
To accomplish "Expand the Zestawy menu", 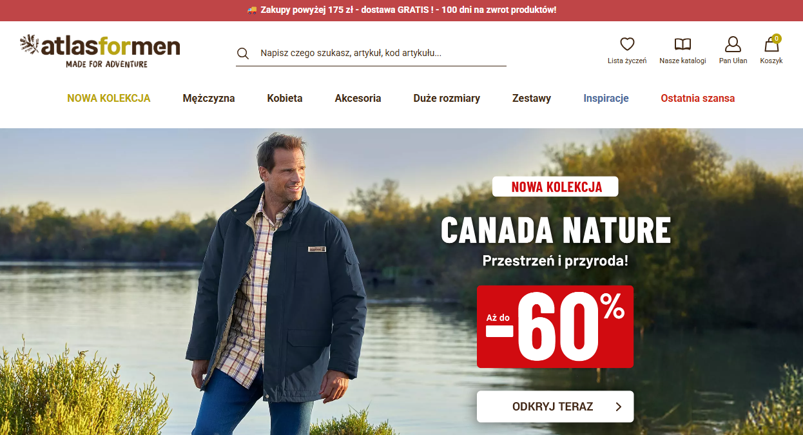I will [x=532, y=99].
